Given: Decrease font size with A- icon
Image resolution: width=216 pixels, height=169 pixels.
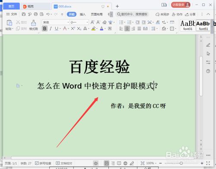Looking at the screenshot, I should [98, 22].
